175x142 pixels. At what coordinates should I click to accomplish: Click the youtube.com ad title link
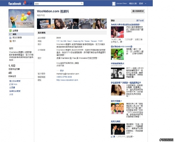pyautogui.click(x=117, y=63)
